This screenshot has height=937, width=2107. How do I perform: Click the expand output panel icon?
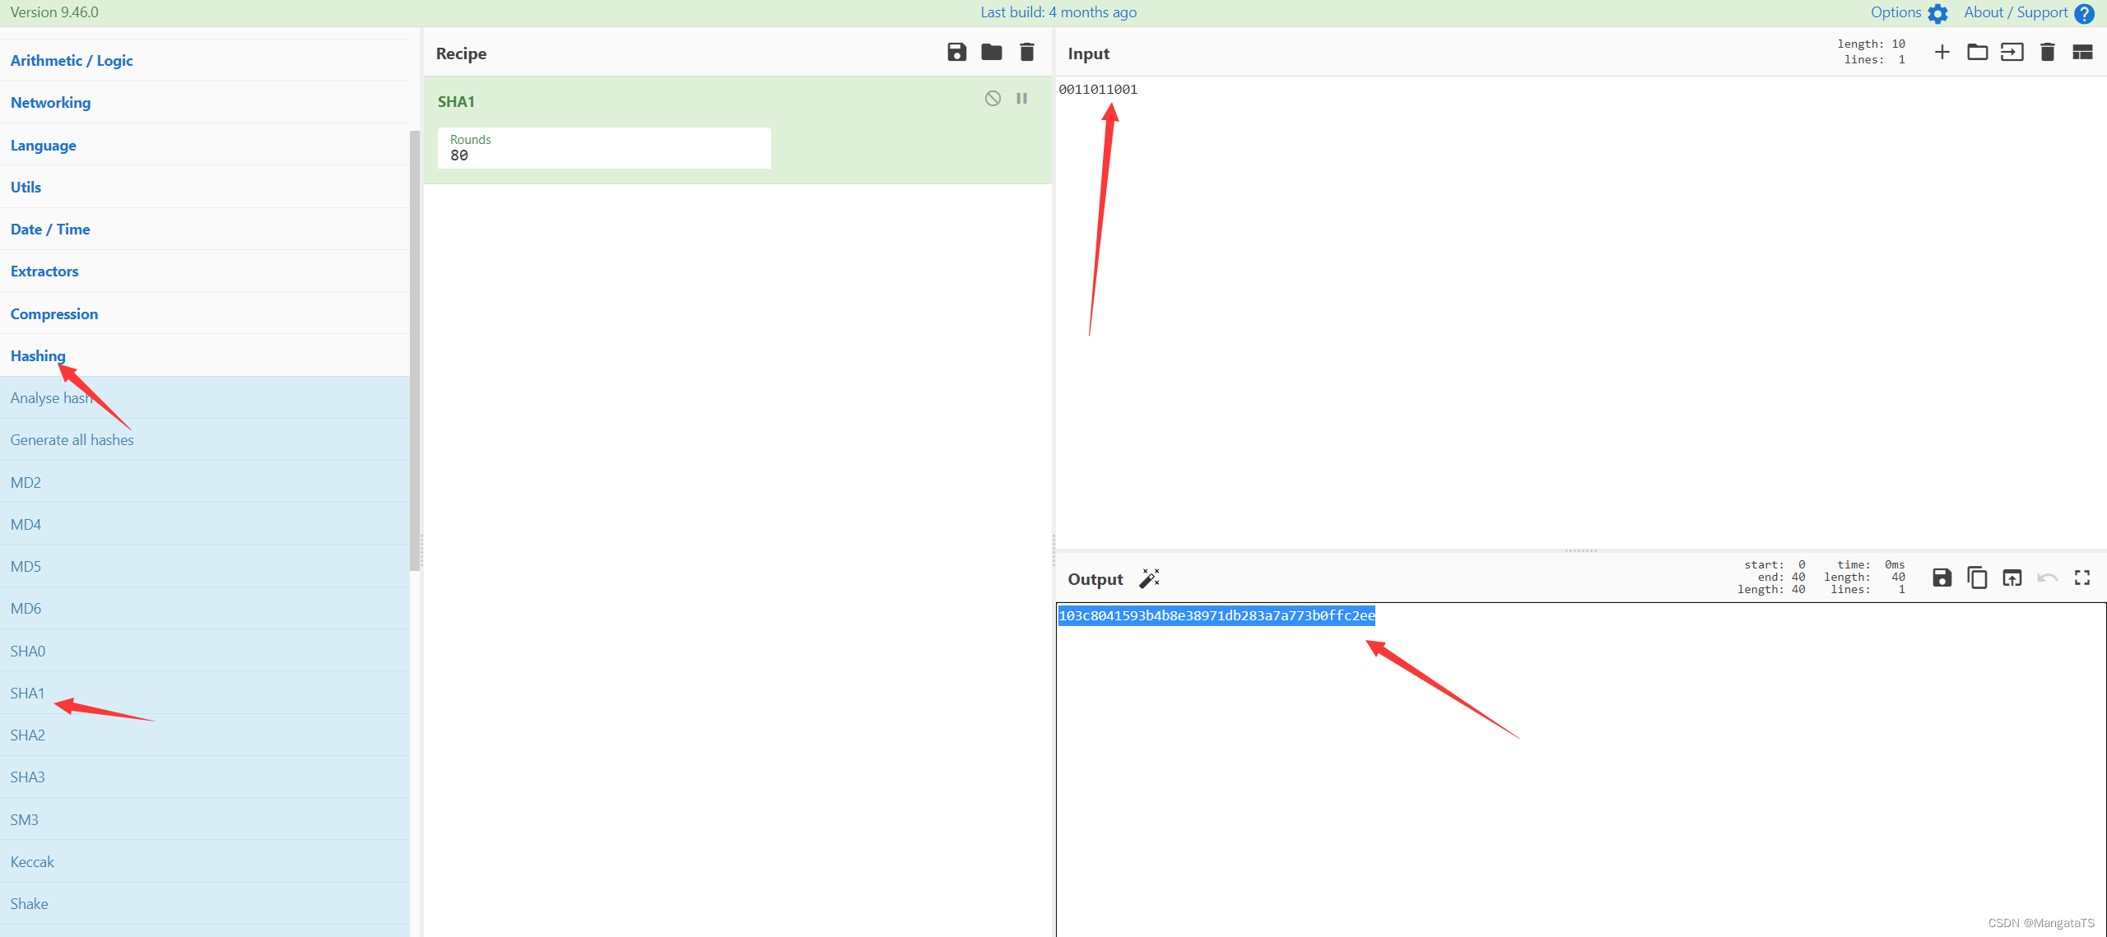click(2081, 578)
